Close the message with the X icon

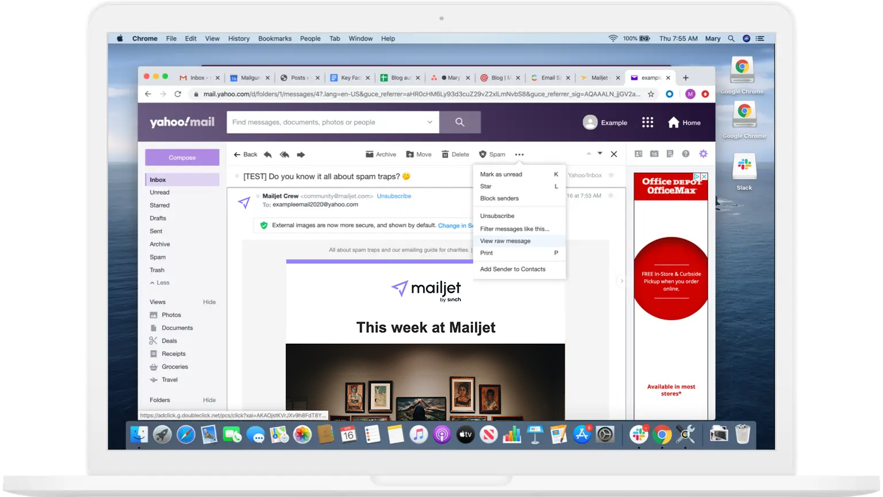click(x=614, y=154)
